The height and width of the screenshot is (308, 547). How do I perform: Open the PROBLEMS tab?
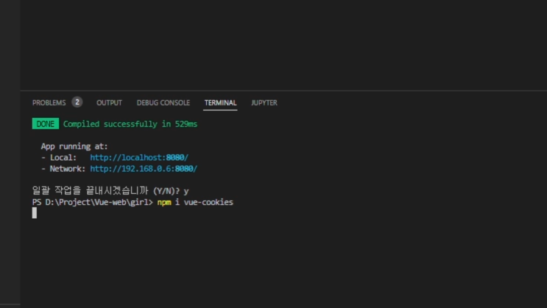coord(49,102)
